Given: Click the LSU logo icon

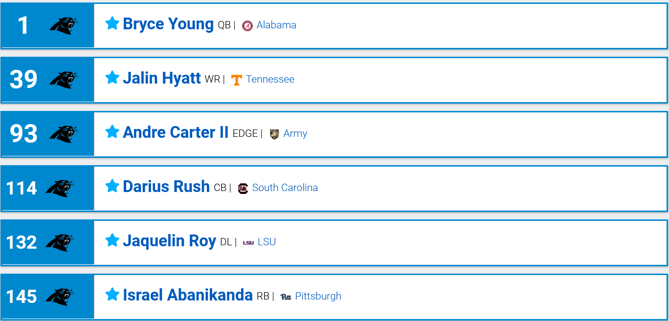Looking at the screenshot, I should (x=248, y=242).
